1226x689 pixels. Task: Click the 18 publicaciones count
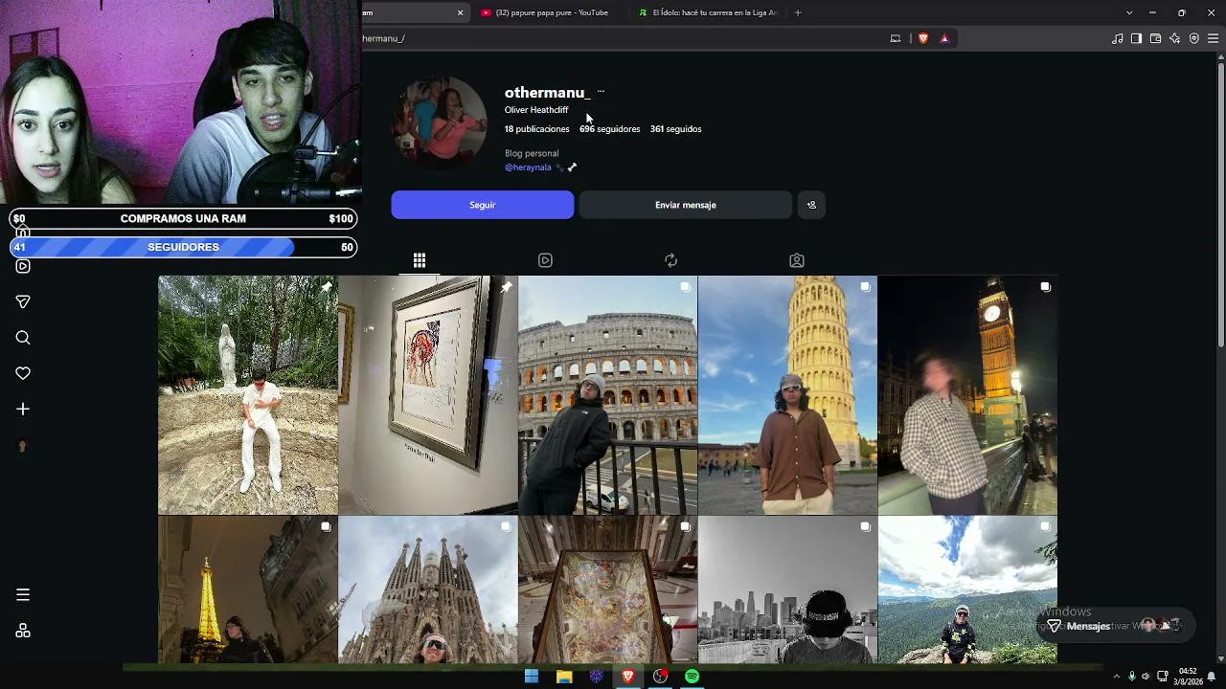[537, 129]
